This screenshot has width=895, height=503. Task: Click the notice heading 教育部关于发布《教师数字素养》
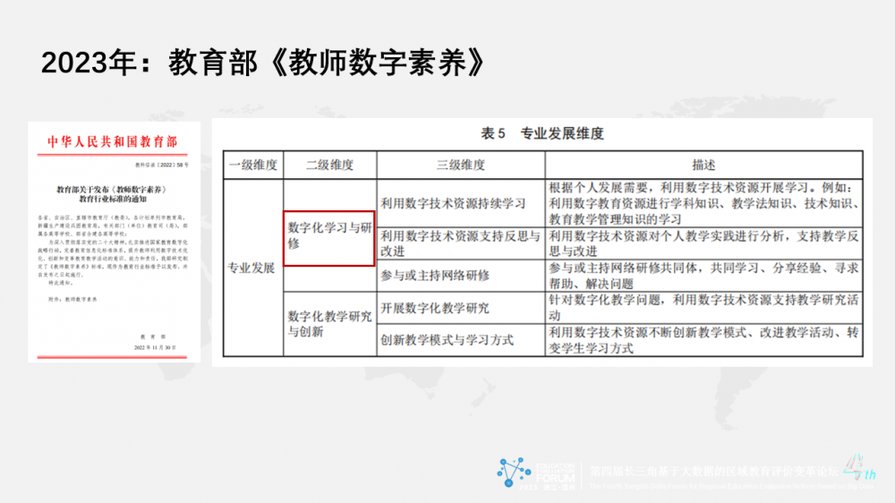pyautogui.click(x=113, y=192)
